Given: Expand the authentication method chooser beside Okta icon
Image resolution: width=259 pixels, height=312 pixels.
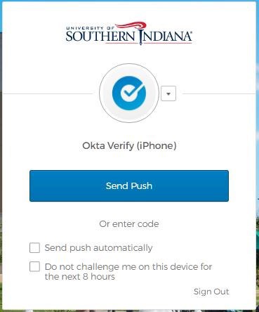Looking at the screenshot, I should pos(168,93).
